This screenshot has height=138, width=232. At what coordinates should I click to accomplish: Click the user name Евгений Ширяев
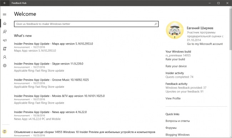point(200,28)
